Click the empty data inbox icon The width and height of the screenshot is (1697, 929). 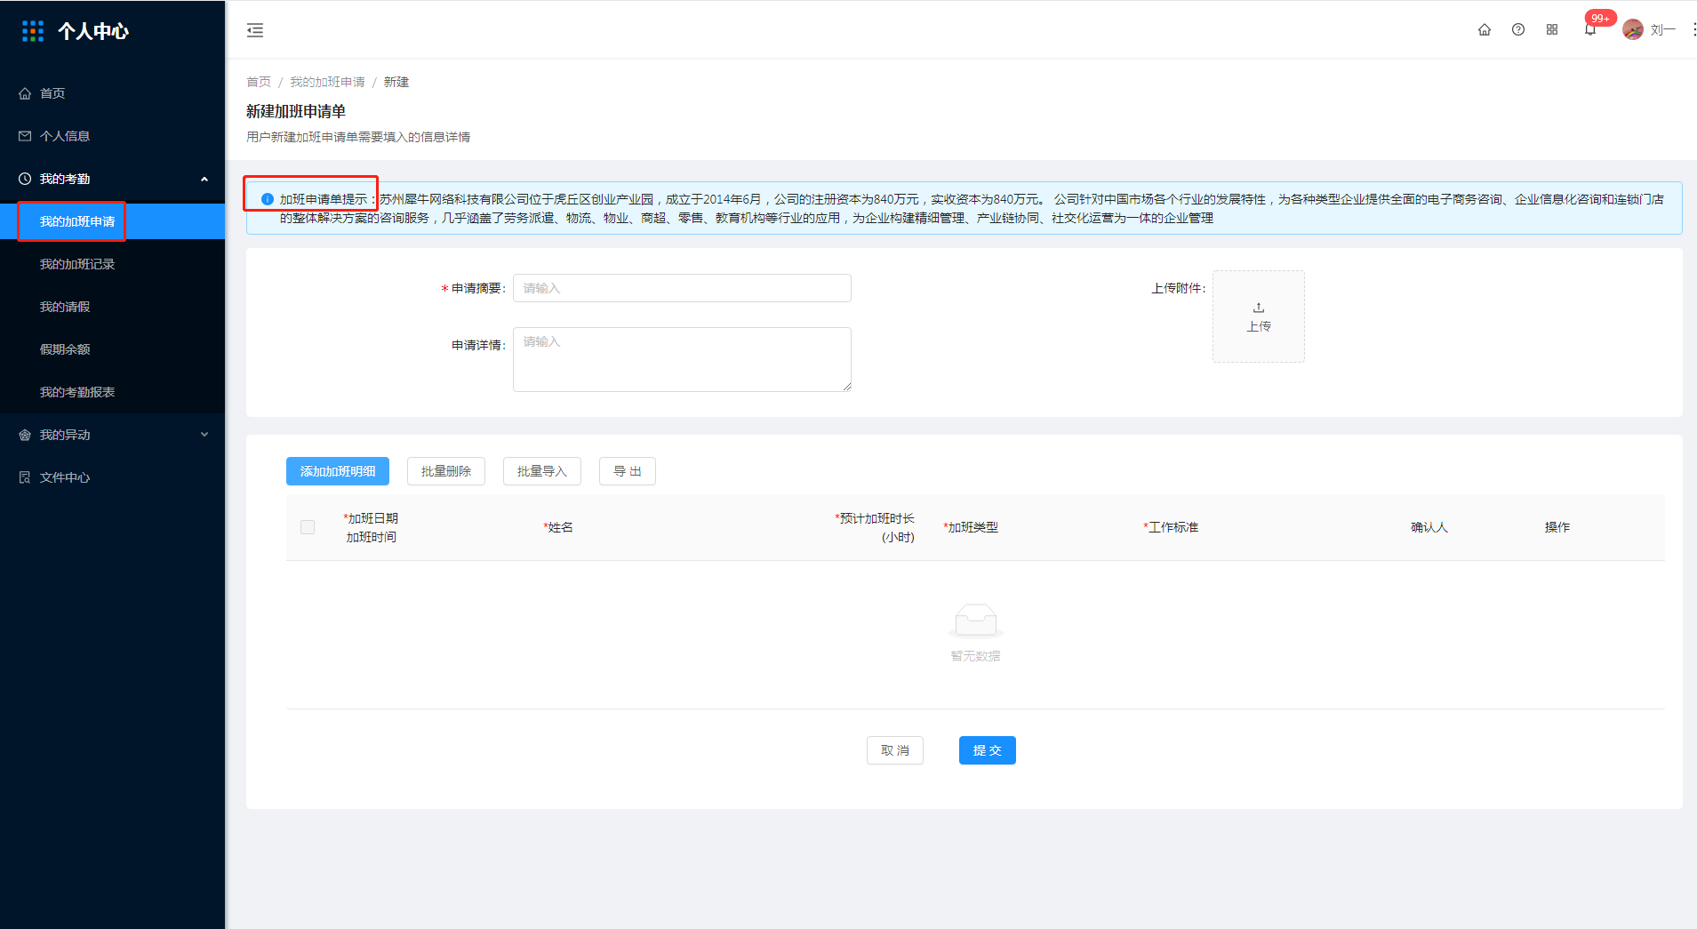click(975, 621)
